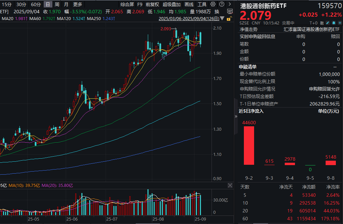Image resolution: width=343 pixels, height=224 pixels.
Task: Click the WP indicator icon above the chart
Action: [x=229, y=11]
